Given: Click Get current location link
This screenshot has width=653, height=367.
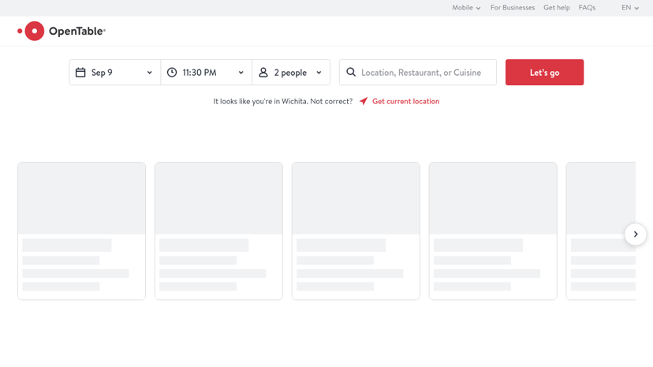Looking at the screenshot, I should click(405, 101).
